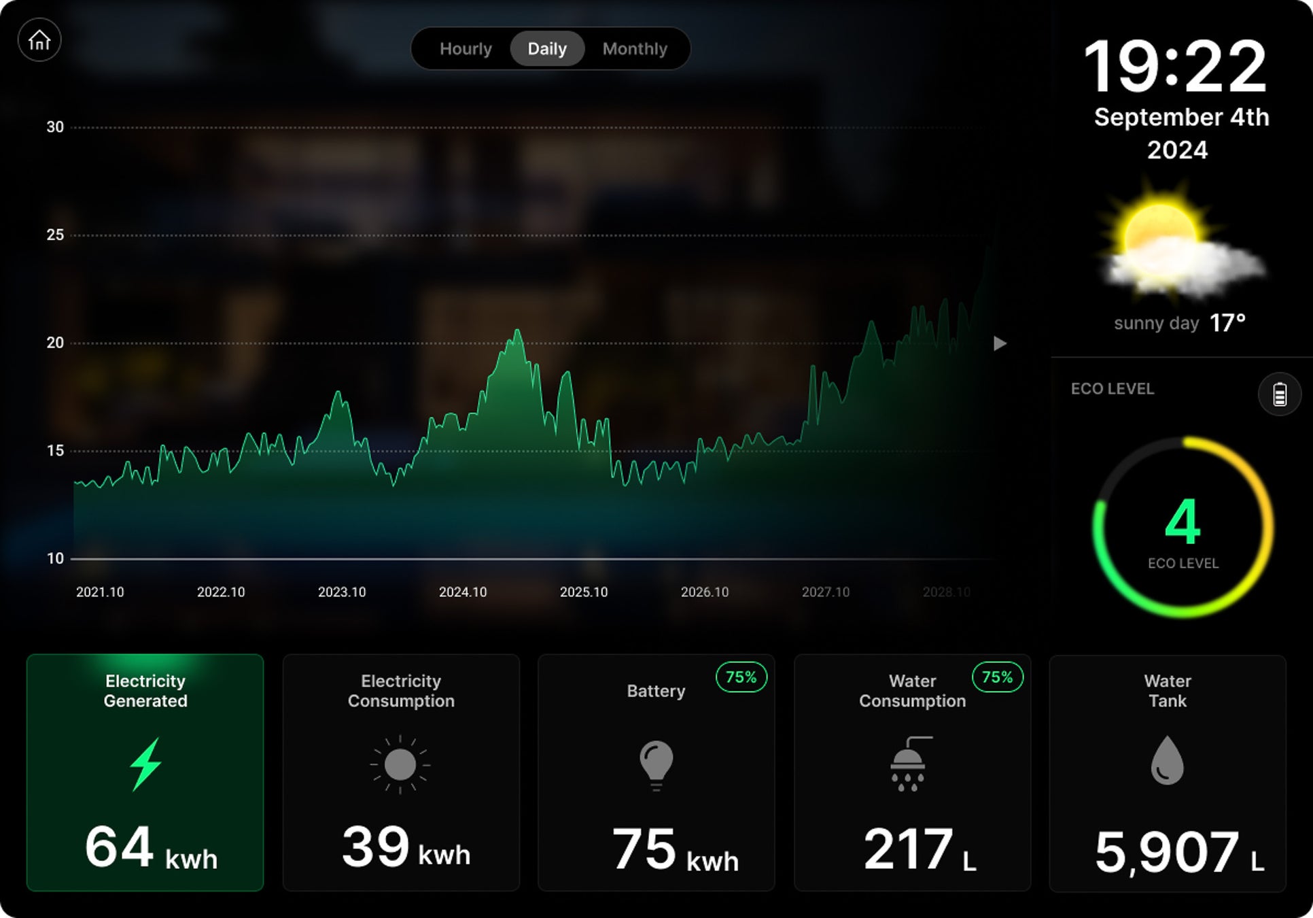Click the light bulb icon in Battery card
Viewport: 1313px width, 918px height.
(x=656, y=764)
